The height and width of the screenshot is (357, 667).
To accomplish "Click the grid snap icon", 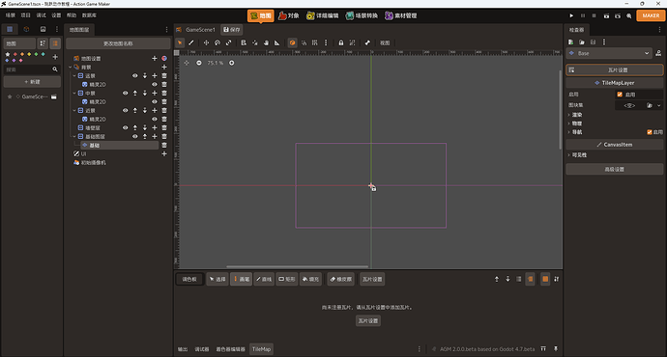I will [x=314, y=42].
